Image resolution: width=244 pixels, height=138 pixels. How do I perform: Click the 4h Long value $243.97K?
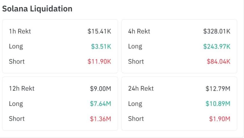(x=217, y=46)
